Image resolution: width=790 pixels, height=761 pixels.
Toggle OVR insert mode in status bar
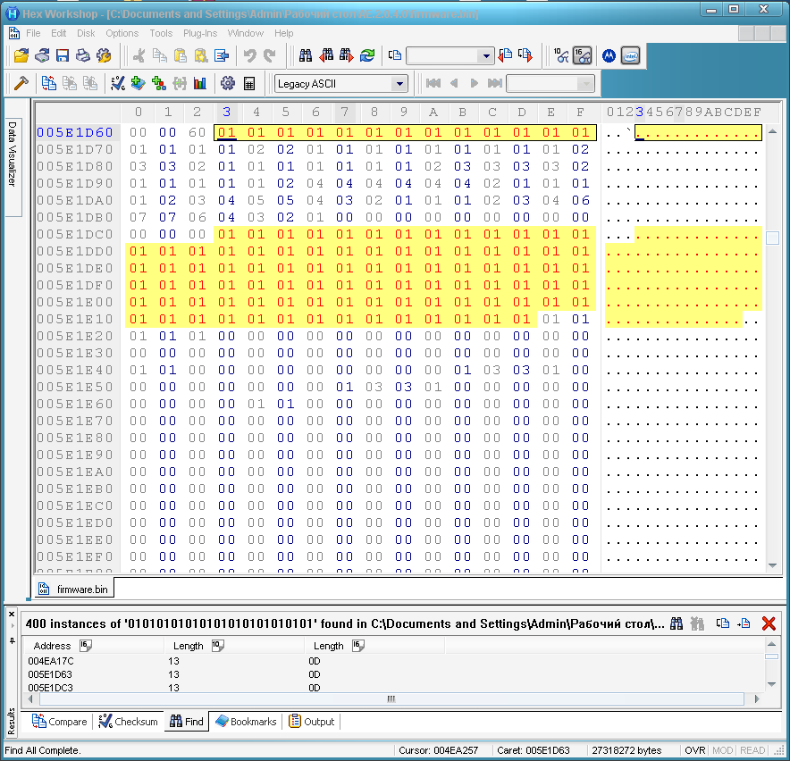(x=694, y=750)
